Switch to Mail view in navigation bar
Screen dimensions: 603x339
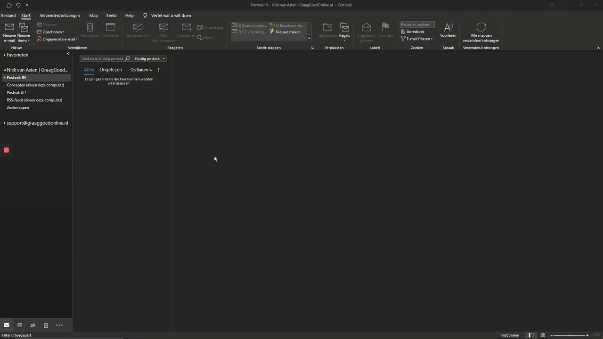coord(7,325)
